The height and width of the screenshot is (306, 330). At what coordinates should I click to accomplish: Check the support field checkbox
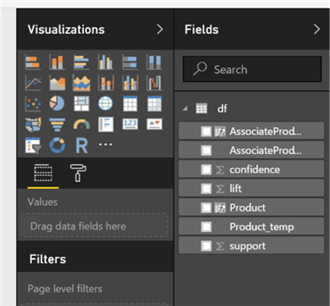206,246
